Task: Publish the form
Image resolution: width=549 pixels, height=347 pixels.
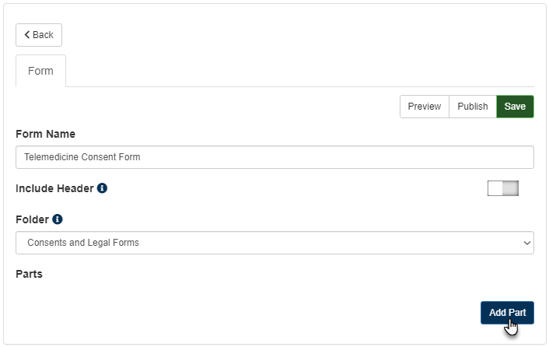Action: tap(472, 107)
